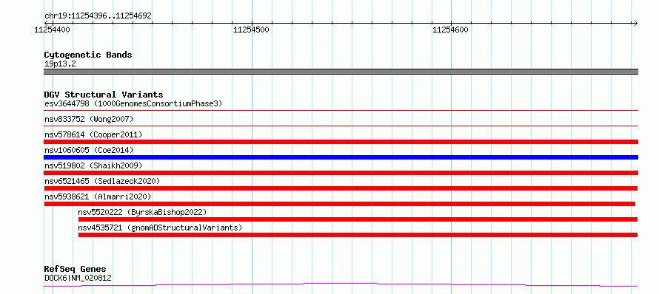Click the nsv6521465 (Sedlazeck2020) label
This screenshot has width=659, height=294.
click(x=102, y=181)
